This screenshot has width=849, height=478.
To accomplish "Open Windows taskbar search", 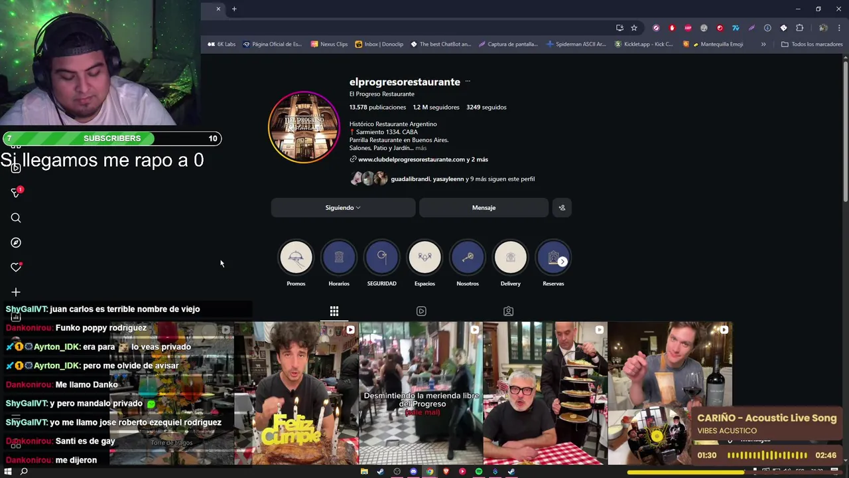I will tap(24, 471).
